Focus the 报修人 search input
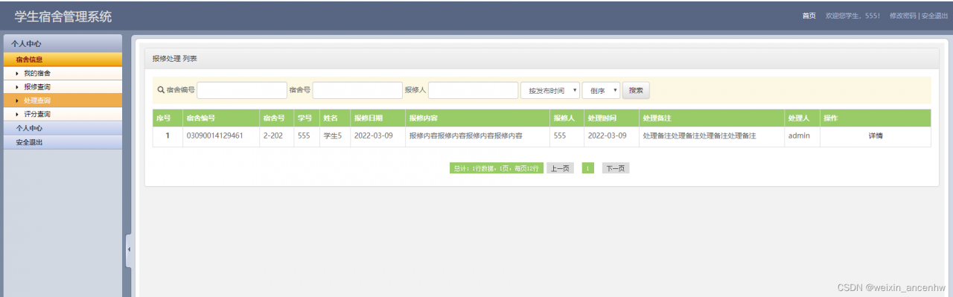The image size is (953, 297). [473, 90]
